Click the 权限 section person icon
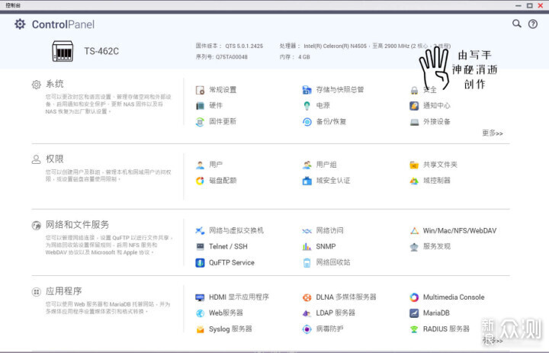Viewport: 549px width, 353px height. pyautogui.click(x=37, y=159)
